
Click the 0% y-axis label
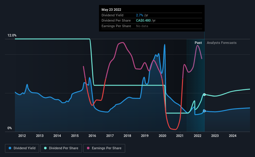(x=10, y=128)
